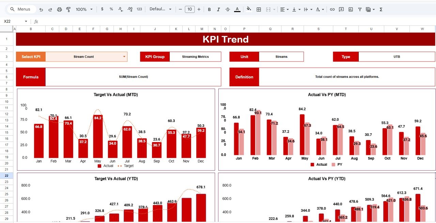Toggle bold formatting
Image resolution: width=436 pixels, height=223 pixels.
[209, 9]
